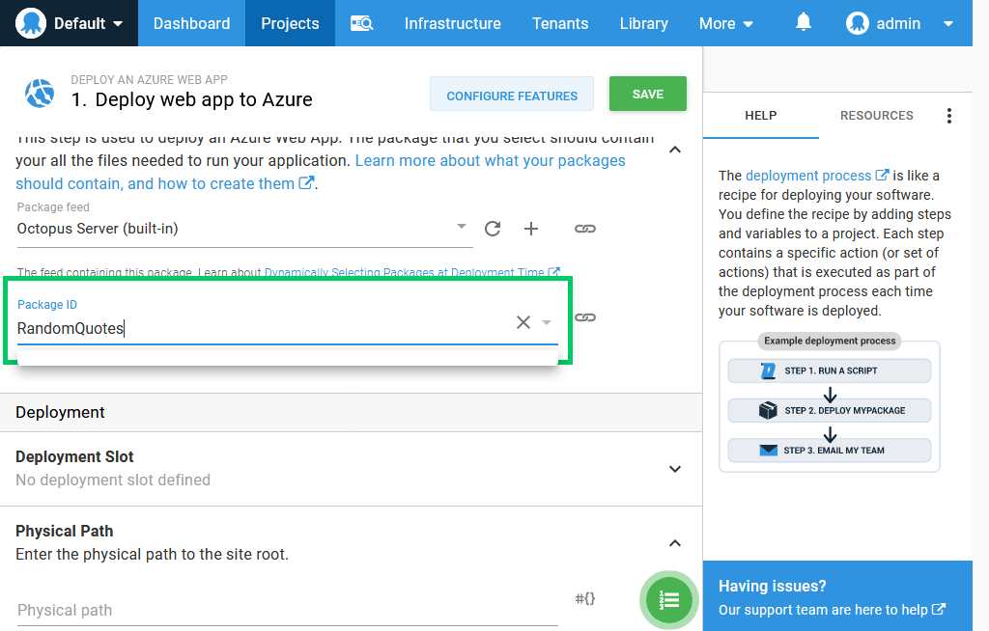Switch to the Help tab
989x631 pixels.
[761, 116]
